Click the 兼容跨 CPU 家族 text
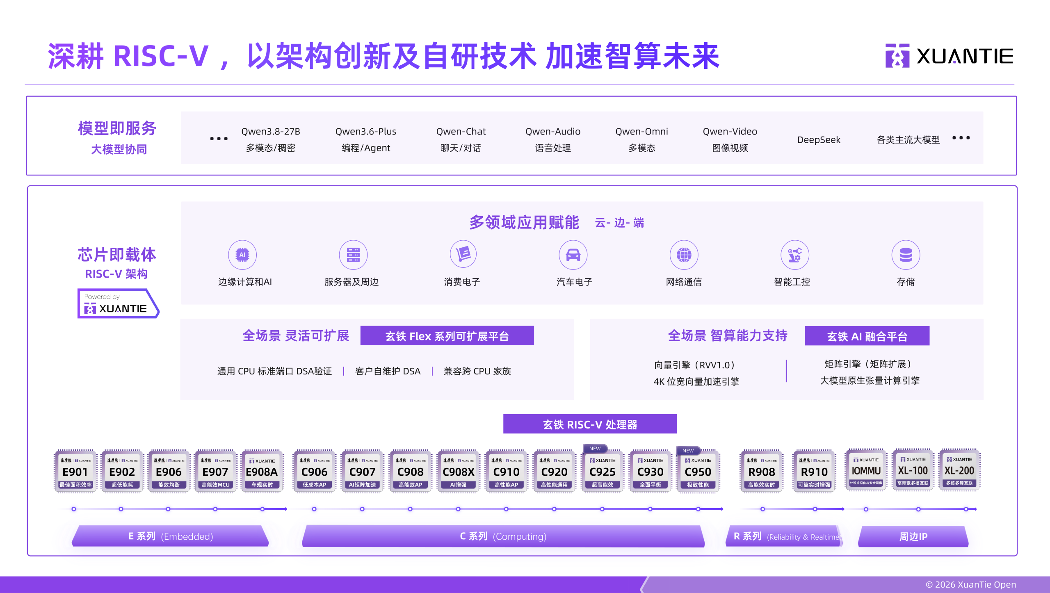The image size is (1050, 593). coord(477,371)
